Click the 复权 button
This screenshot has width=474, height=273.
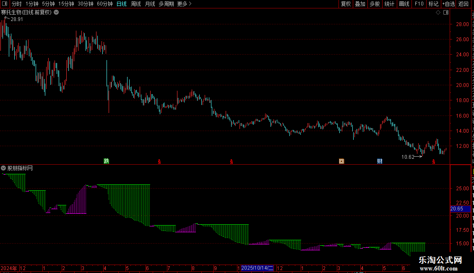point(346,4)
